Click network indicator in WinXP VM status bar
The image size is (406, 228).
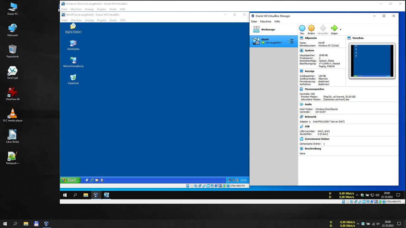[x=200, y=186]
